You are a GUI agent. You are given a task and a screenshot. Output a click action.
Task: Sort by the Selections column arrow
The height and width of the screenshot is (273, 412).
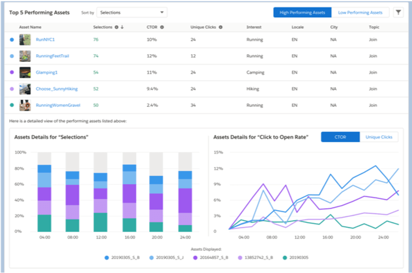coord(121,27)
